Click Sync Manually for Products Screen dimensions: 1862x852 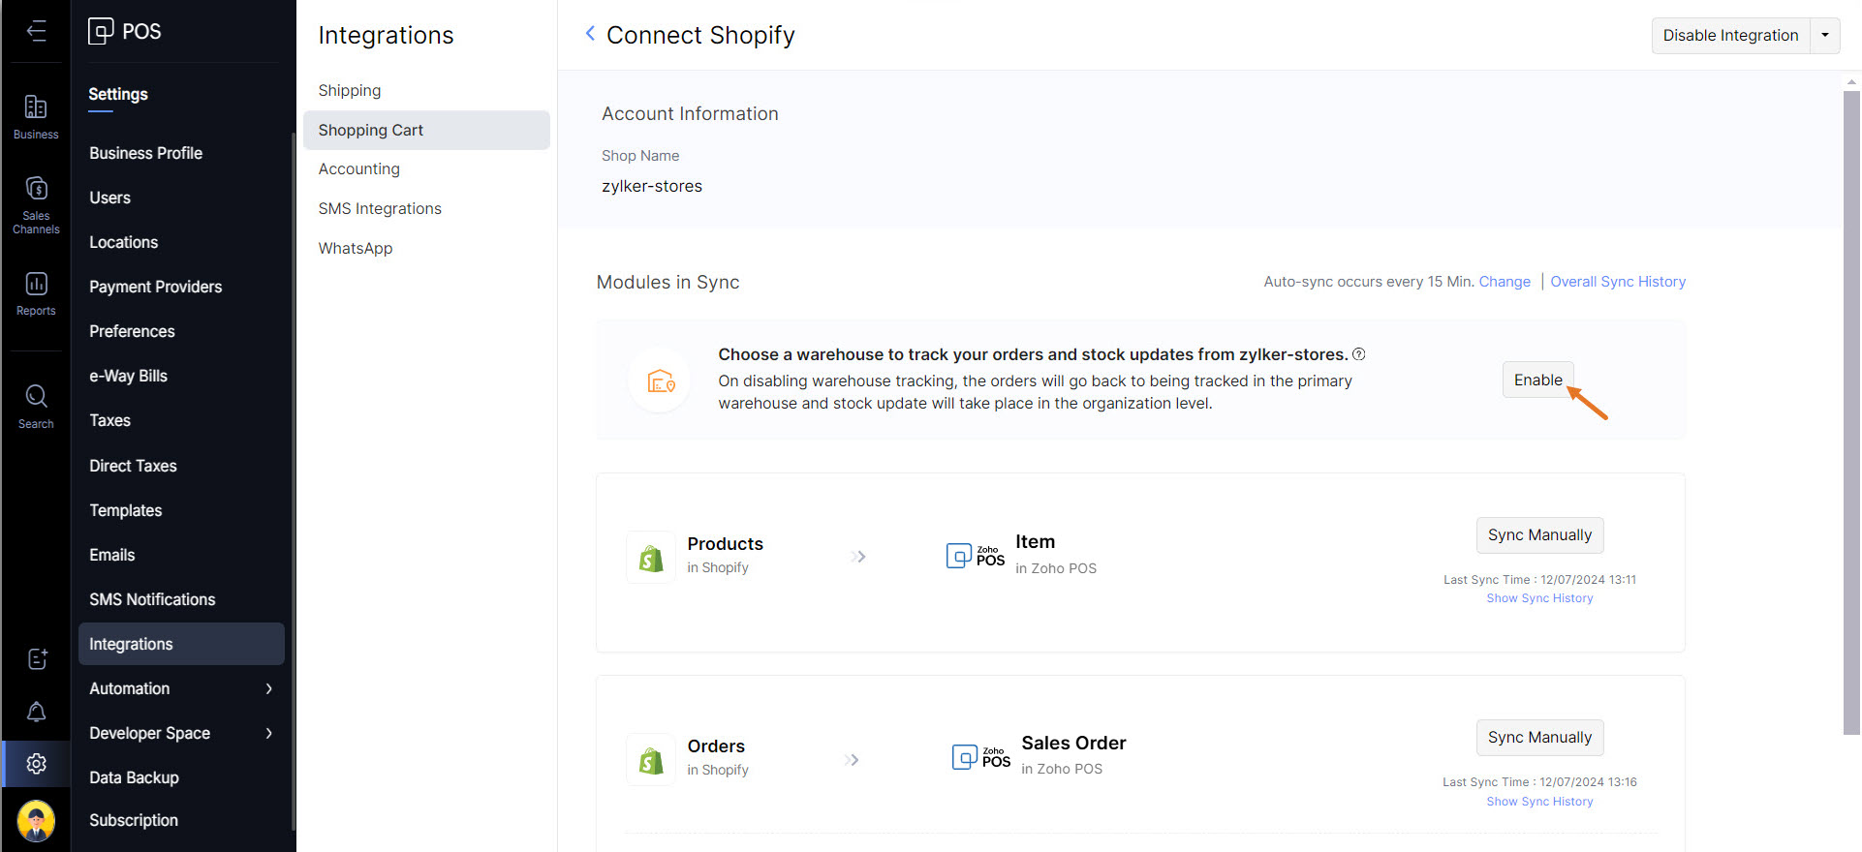(1539, 534)
